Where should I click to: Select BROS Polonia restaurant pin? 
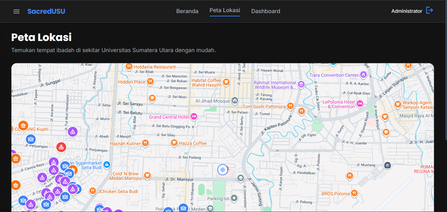(354, 193)
